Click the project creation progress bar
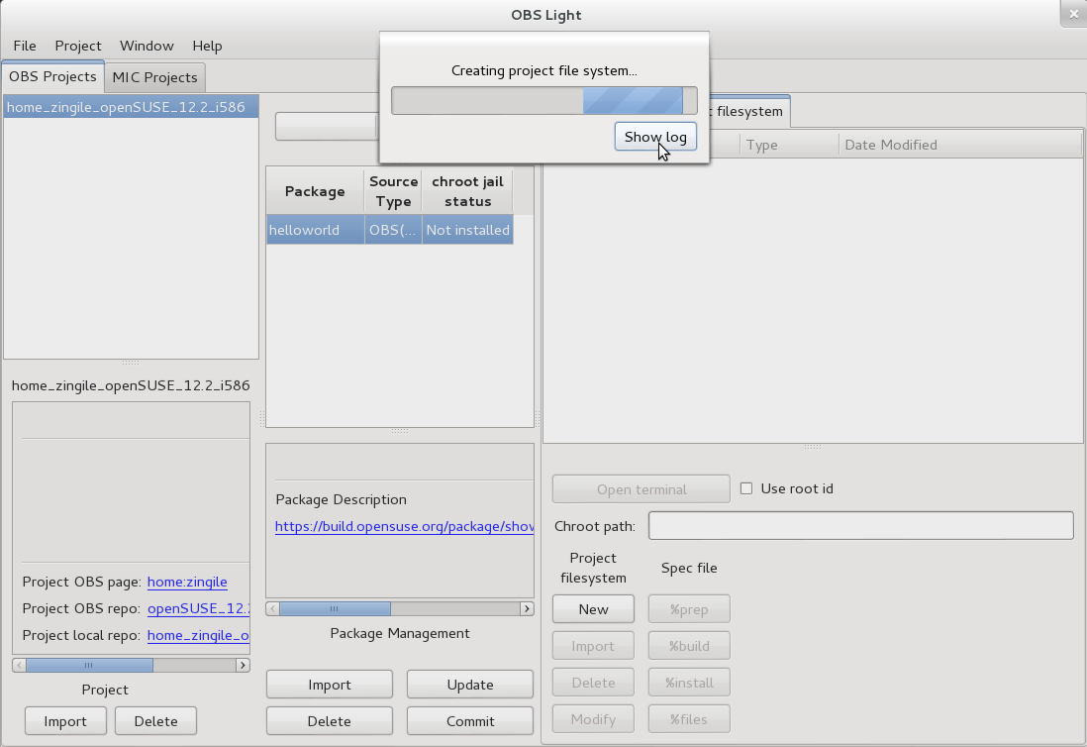The width and height of the screenshot is (1087, 747). [x=544, y=100]
